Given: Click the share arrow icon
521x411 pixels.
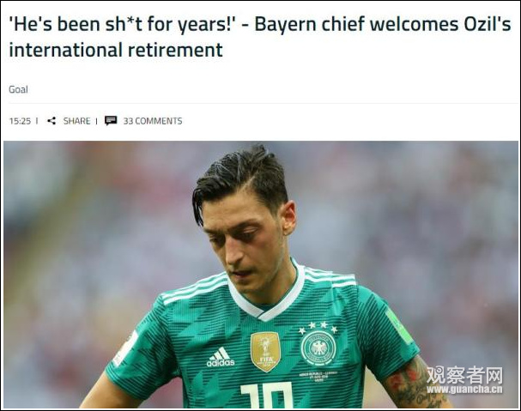Looking at the screenshot, I should coord(51,121).
